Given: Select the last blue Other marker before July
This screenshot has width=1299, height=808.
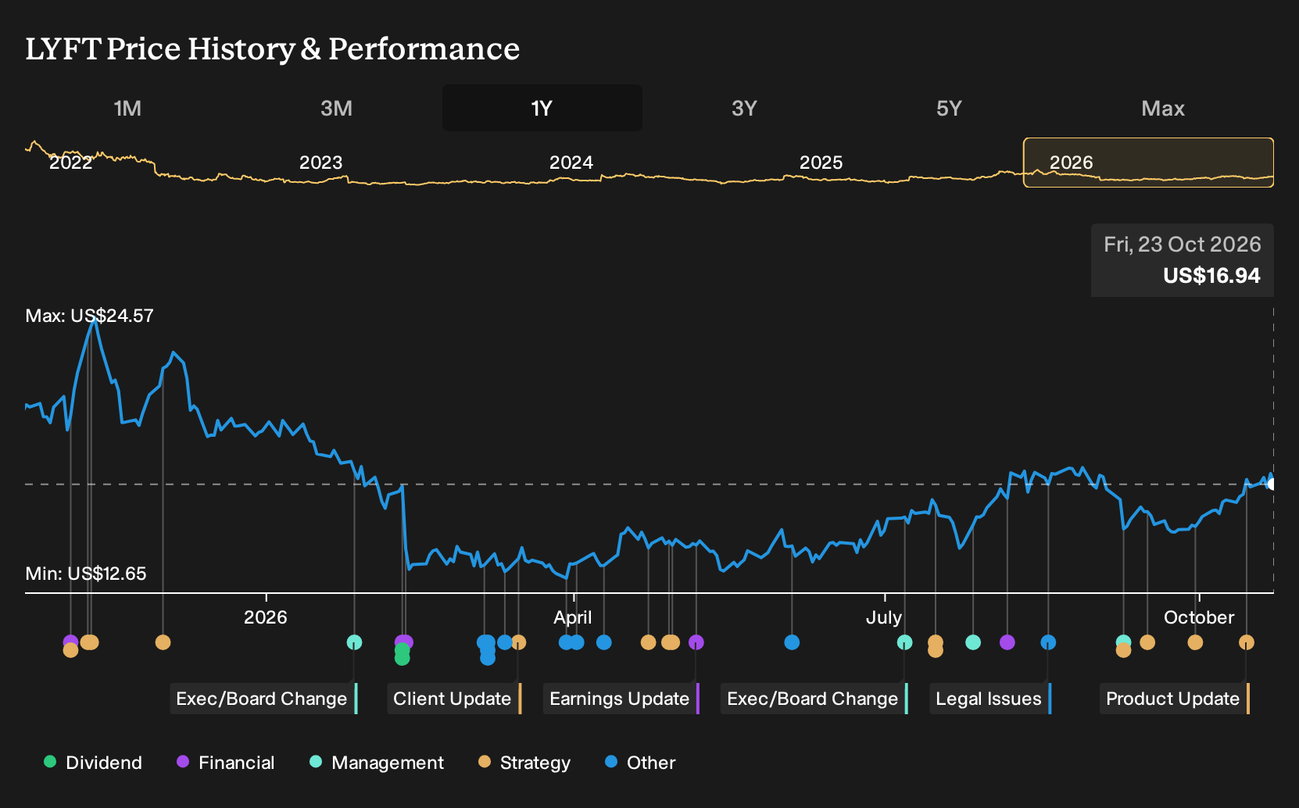Looking at the screenshot, I should [x=792, y=642].
